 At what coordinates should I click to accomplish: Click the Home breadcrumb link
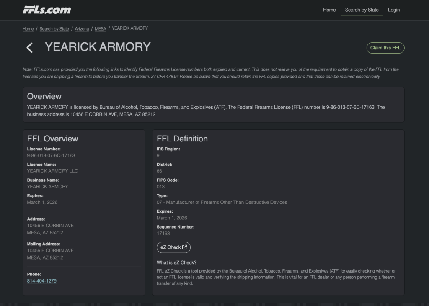tap(28, 29)
